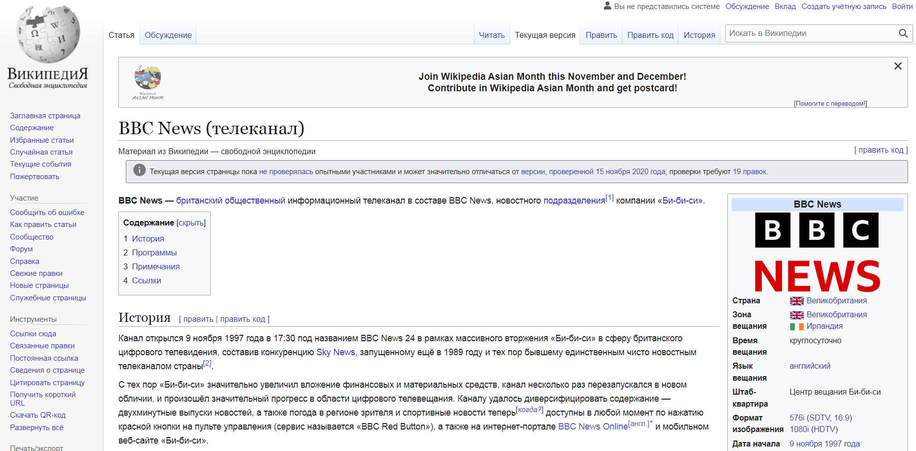Click Развернуть всё in sidebar

coord(37,428)
